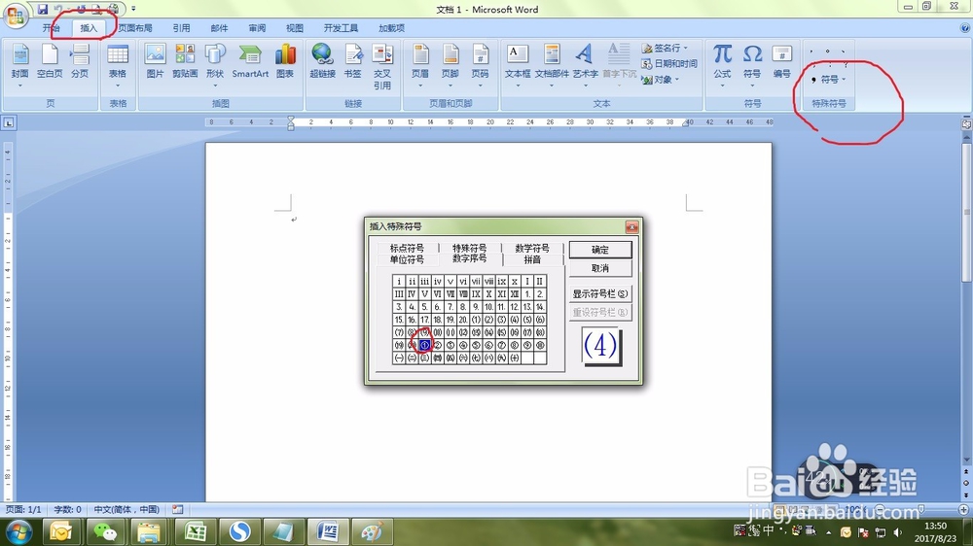Select the '10.' numbered symbol cell
The height and width of the screenshot is (546, 973).
coord(489,306)
